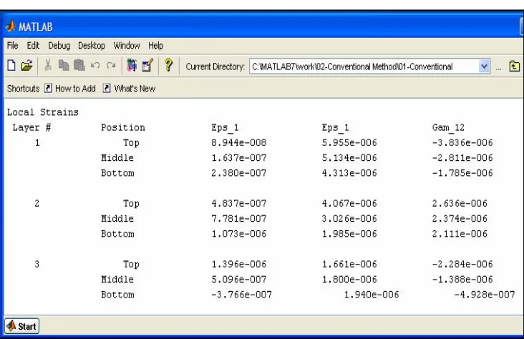The width and height of the screenshot is (524, 339).
Task: Click the Layer # column header
Action: 31,127
